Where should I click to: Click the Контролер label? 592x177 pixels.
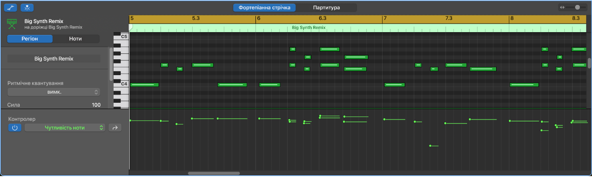coord(22,119)
